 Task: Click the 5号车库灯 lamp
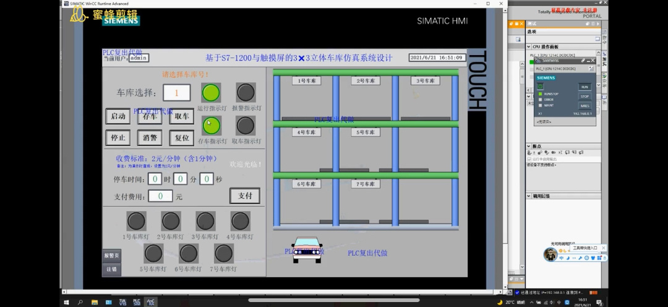point(153,253)
